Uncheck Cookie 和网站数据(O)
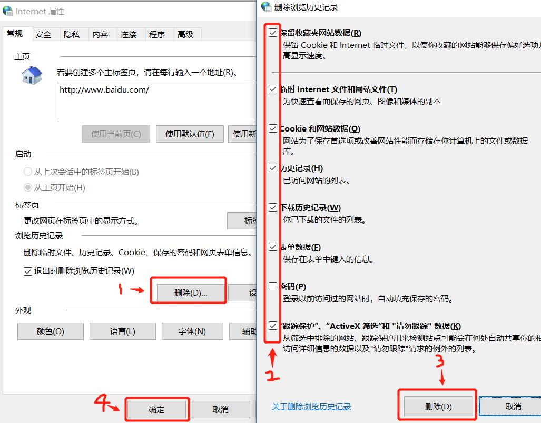Viewport: 541px width, 423px height. pos(272,128)
